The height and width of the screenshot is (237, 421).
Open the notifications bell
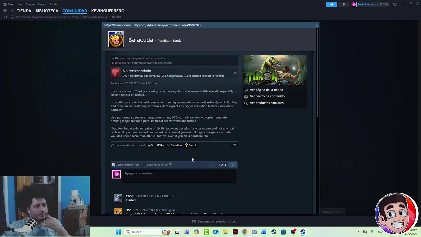344,4
